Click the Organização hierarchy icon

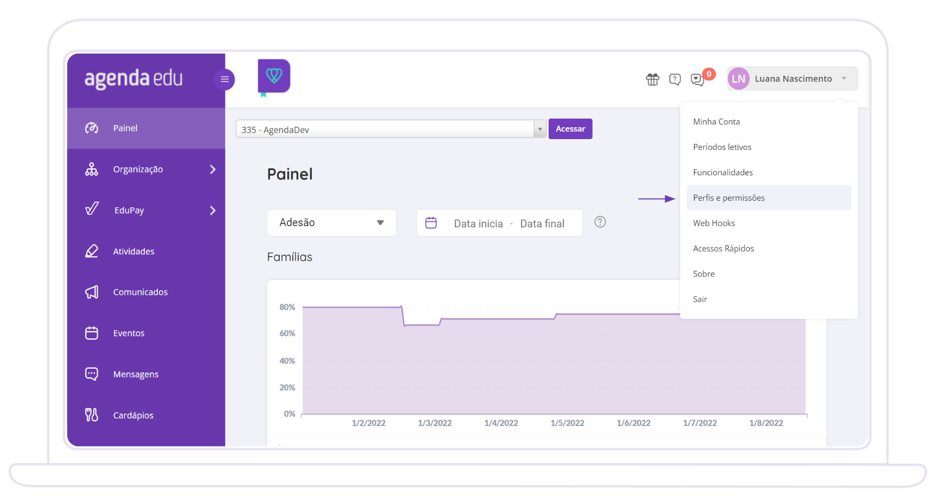click(x=92, y=169)
